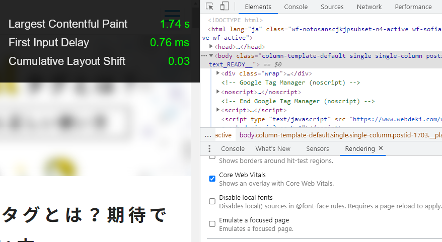Viewport: 442px width, 242px height.
Task: Uncheck the Core Web Vitals checkbox
Action: (212, 179)
